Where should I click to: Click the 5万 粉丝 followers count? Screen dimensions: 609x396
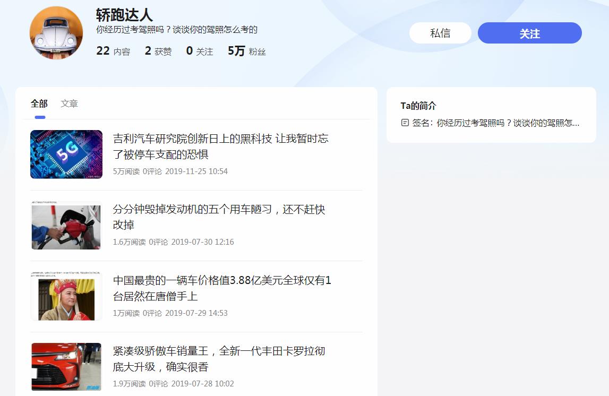(247, 51)
